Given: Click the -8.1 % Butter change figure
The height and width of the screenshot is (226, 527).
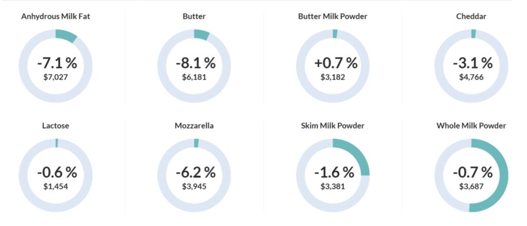Looking at the screenshot, I should click(x=195, y=63).
